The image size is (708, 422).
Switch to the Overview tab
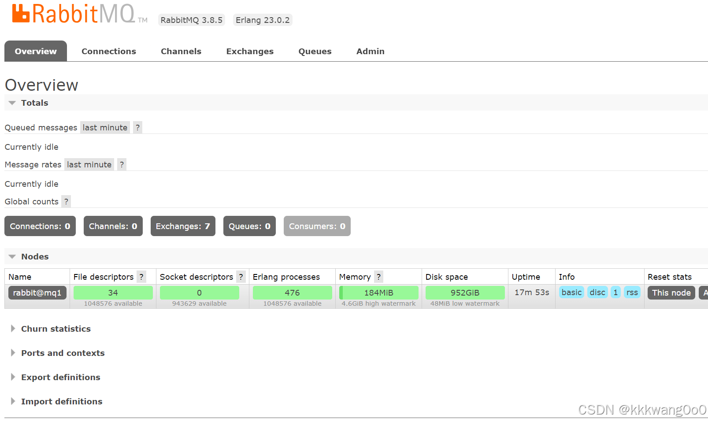pyautogui.click(x=36, y=51)
